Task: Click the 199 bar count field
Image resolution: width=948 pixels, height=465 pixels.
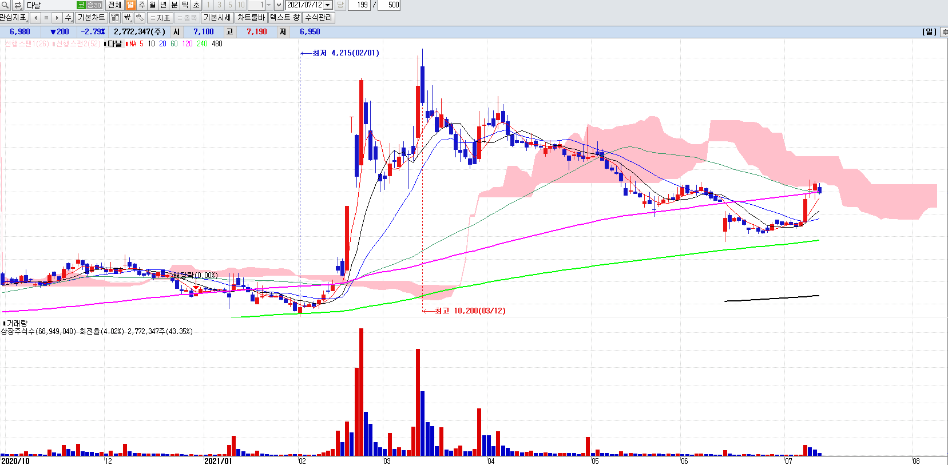Action: (359, 5)
